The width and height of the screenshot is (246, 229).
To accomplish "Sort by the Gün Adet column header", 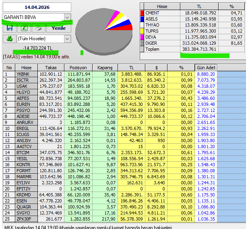I will [x=206, y=68].
